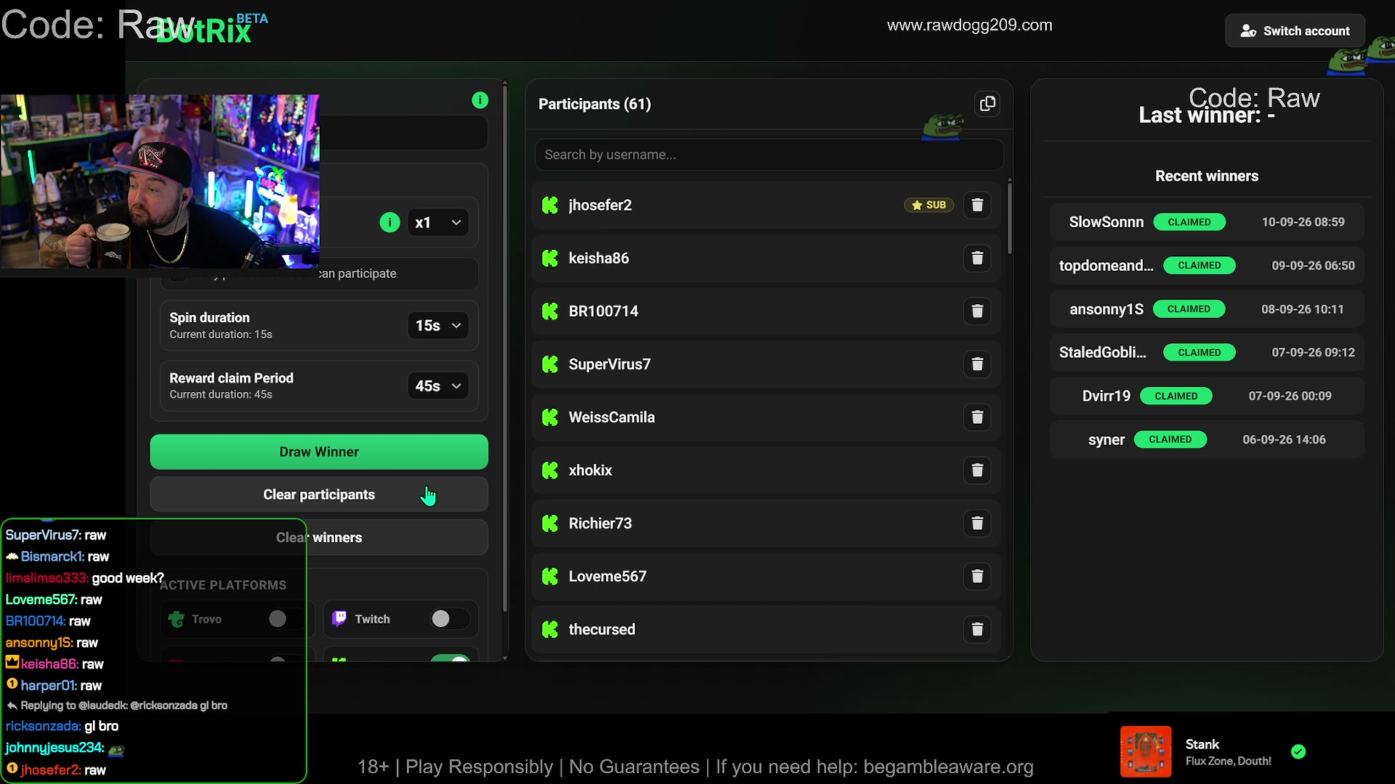Expand the Spin duration 15s dropdown
Viewport: 1395px width, 784px height.
pyautogui.click(x=438, y=326)
